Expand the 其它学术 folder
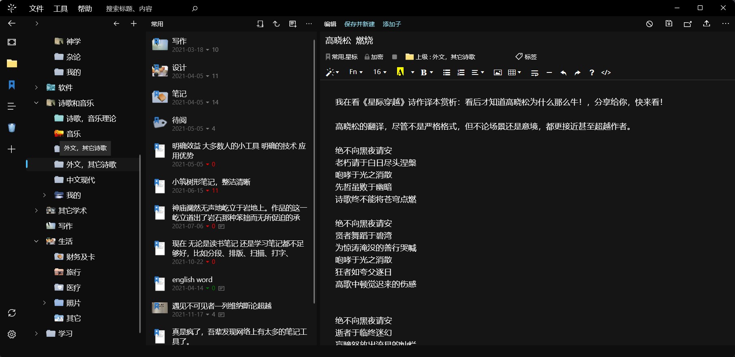Screen dimensions: 735x357 [36, 210]
